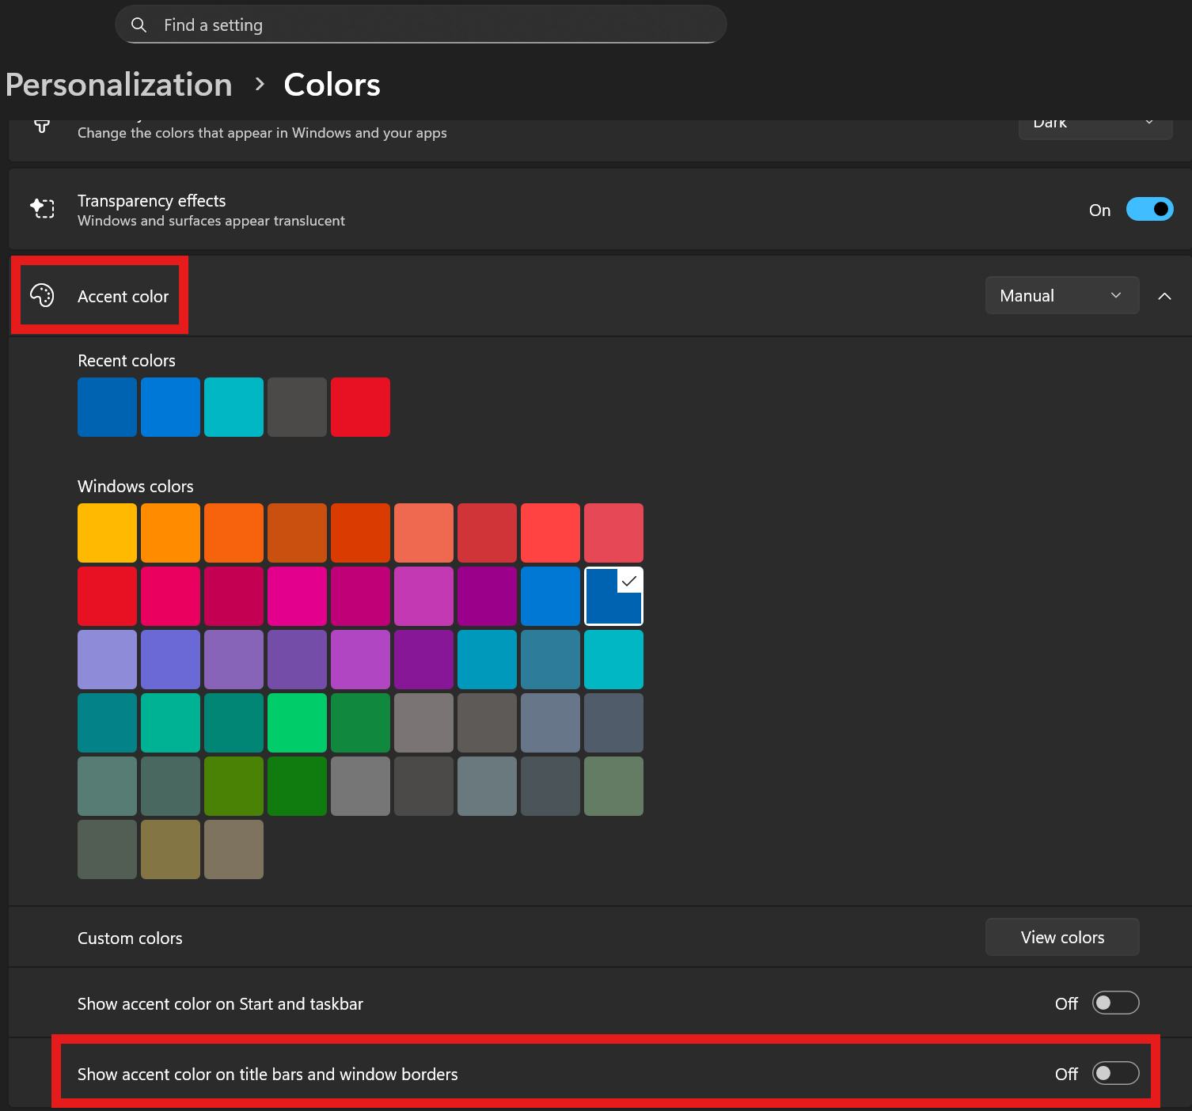Click the paintbrush icon beside color mode

point(42,127)
